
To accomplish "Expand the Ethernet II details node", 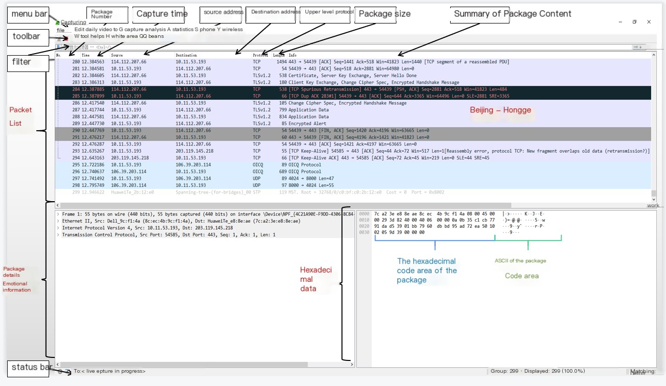I will coord(58,221).
